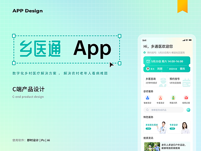Click the magnifier icon in the search bar
This screenshot has height=151, width=201.
point(147,110)
